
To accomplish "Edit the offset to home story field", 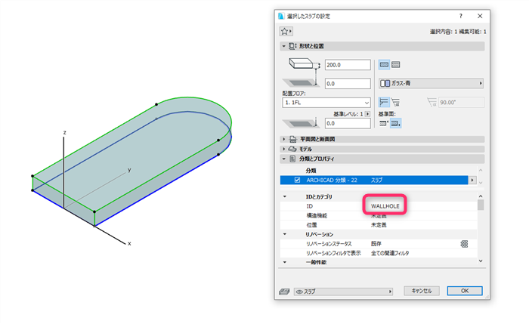I will (x=348, y=84).
